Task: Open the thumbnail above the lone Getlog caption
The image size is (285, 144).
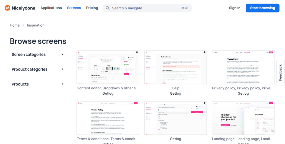Action: tap(176, 118)
